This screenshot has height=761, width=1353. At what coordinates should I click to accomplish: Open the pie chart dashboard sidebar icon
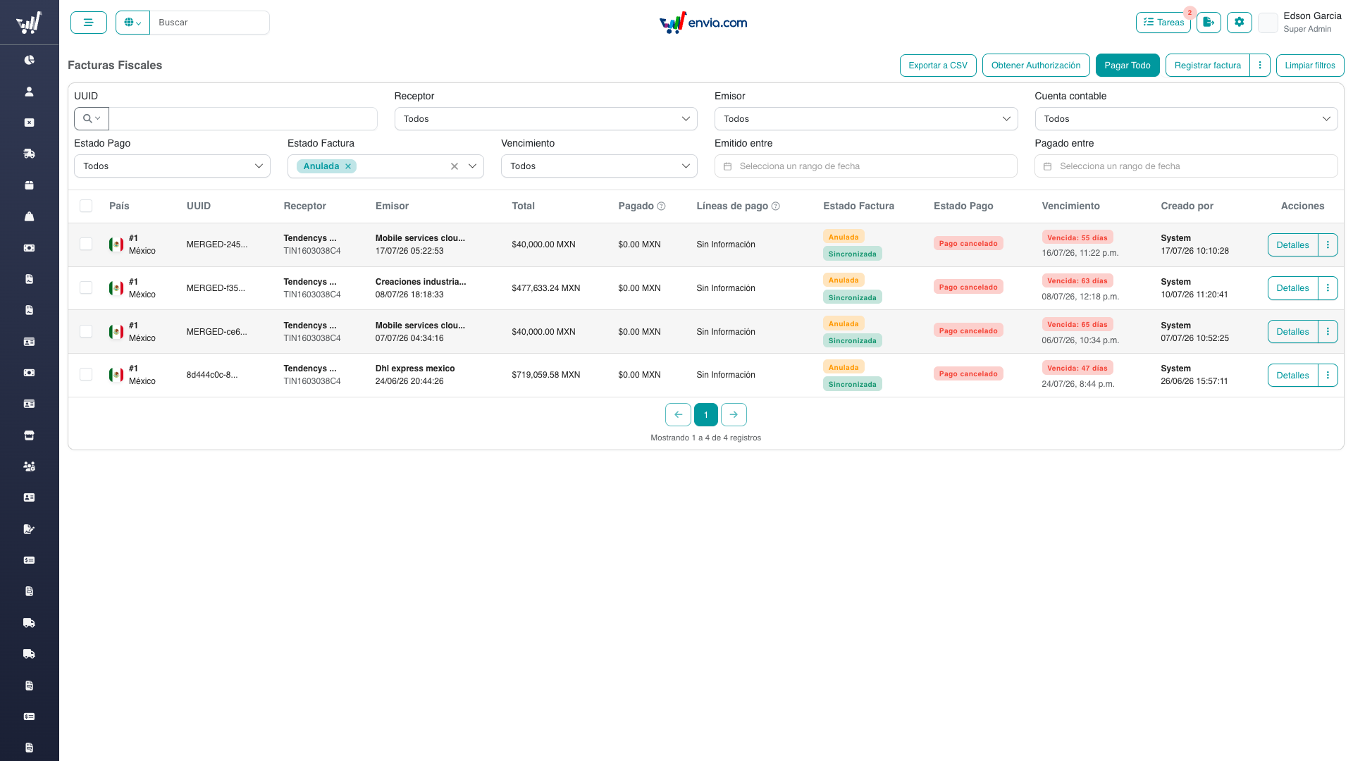click(x=29, y=60)
